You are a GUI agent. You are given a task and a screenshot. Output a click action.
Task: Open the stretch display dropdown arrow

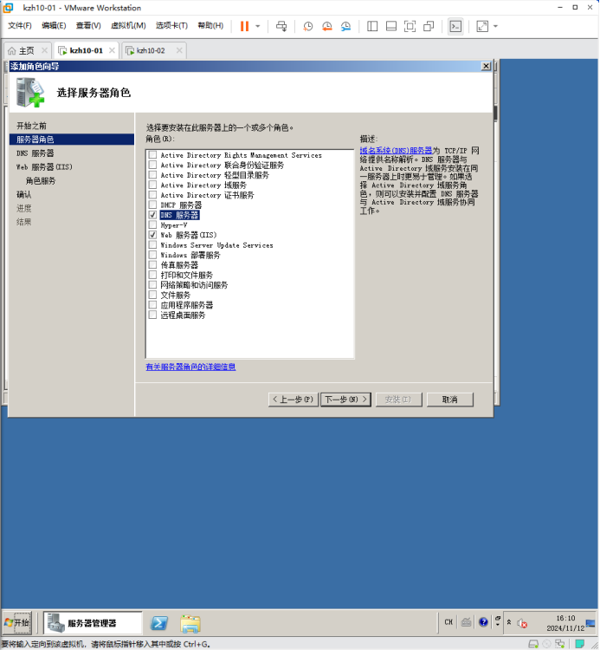(x=495, y=26)
